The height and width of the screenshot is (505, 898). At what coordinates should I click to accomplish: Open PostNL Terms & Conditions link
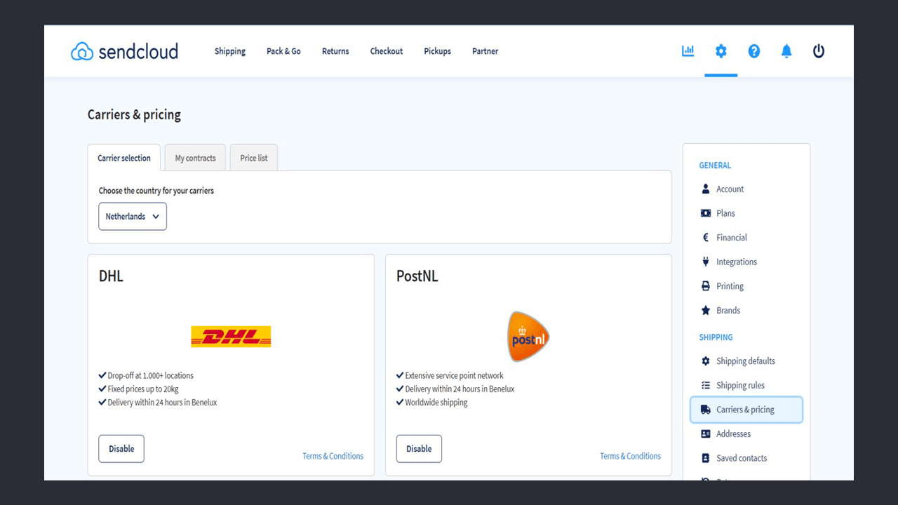point(631,456)
